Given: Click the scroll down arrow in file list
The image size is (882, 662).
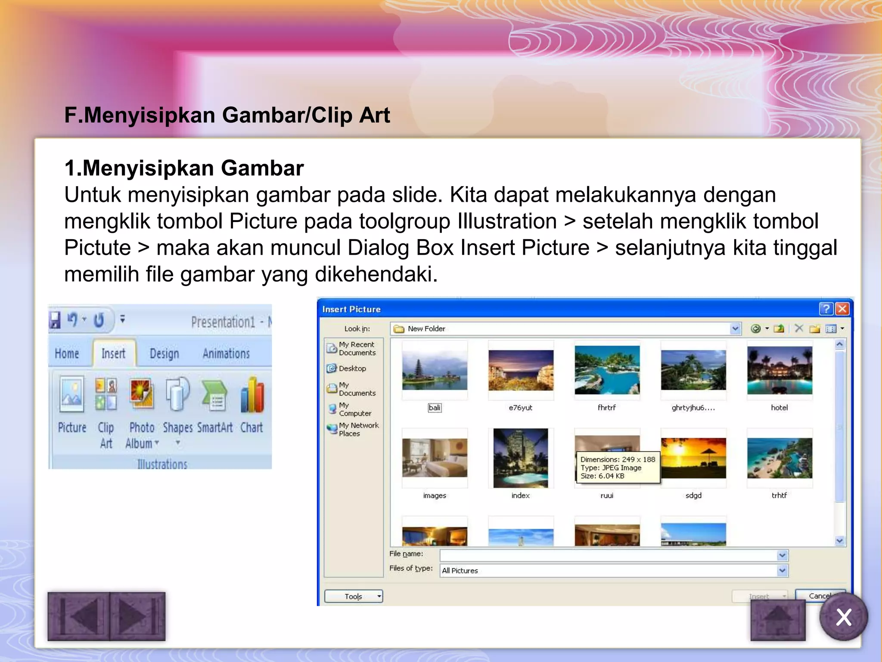Looking at the screenshot, I should point(839,540).
